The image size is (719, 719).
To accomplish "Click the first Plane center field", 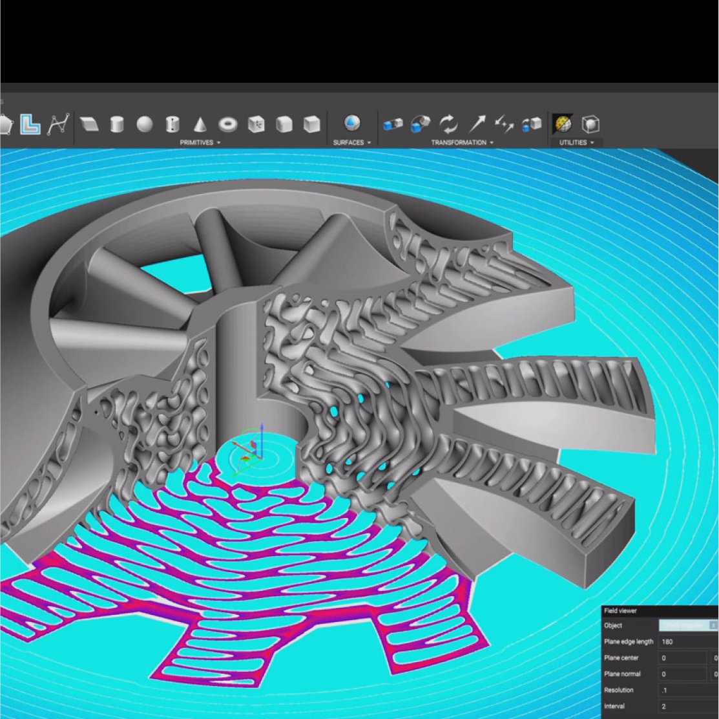I will [x=683, y=658].
